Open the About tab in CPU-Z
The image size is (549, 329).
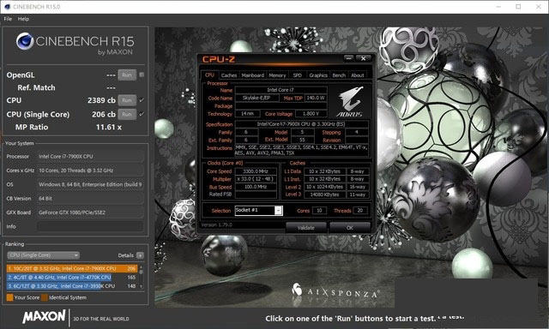click(x=358, y=75)
